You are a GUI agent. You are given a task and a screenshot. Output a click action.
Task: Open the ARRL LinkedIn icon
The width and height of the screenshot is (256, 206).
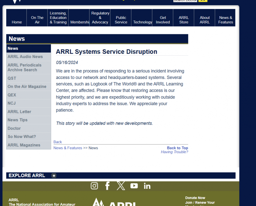[x=147, y=186]
